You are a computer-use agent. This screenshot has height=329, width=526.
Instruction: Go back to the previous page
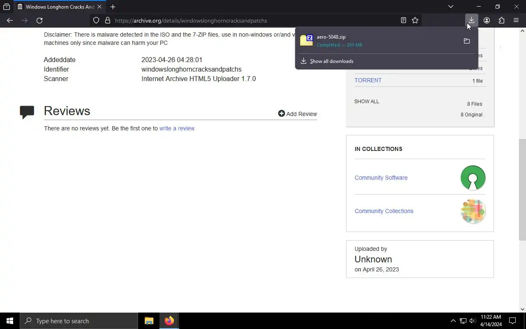(x=10, y=21)
